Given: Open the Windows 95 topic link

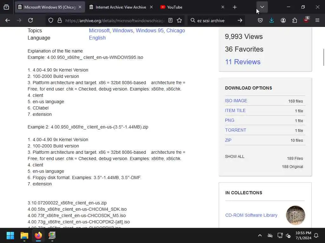Looking at the screenshot, I should coord(150,30).
